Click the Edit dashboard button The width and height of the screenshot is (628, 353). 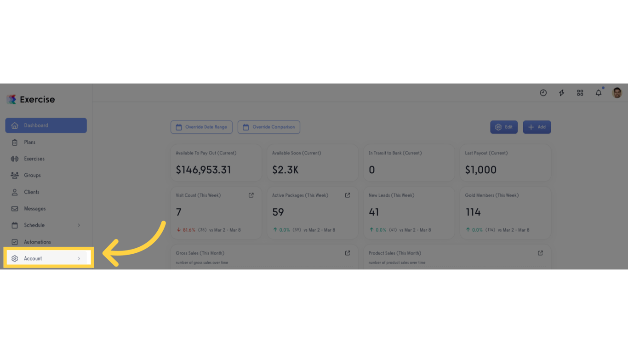[x=504, y=127]
